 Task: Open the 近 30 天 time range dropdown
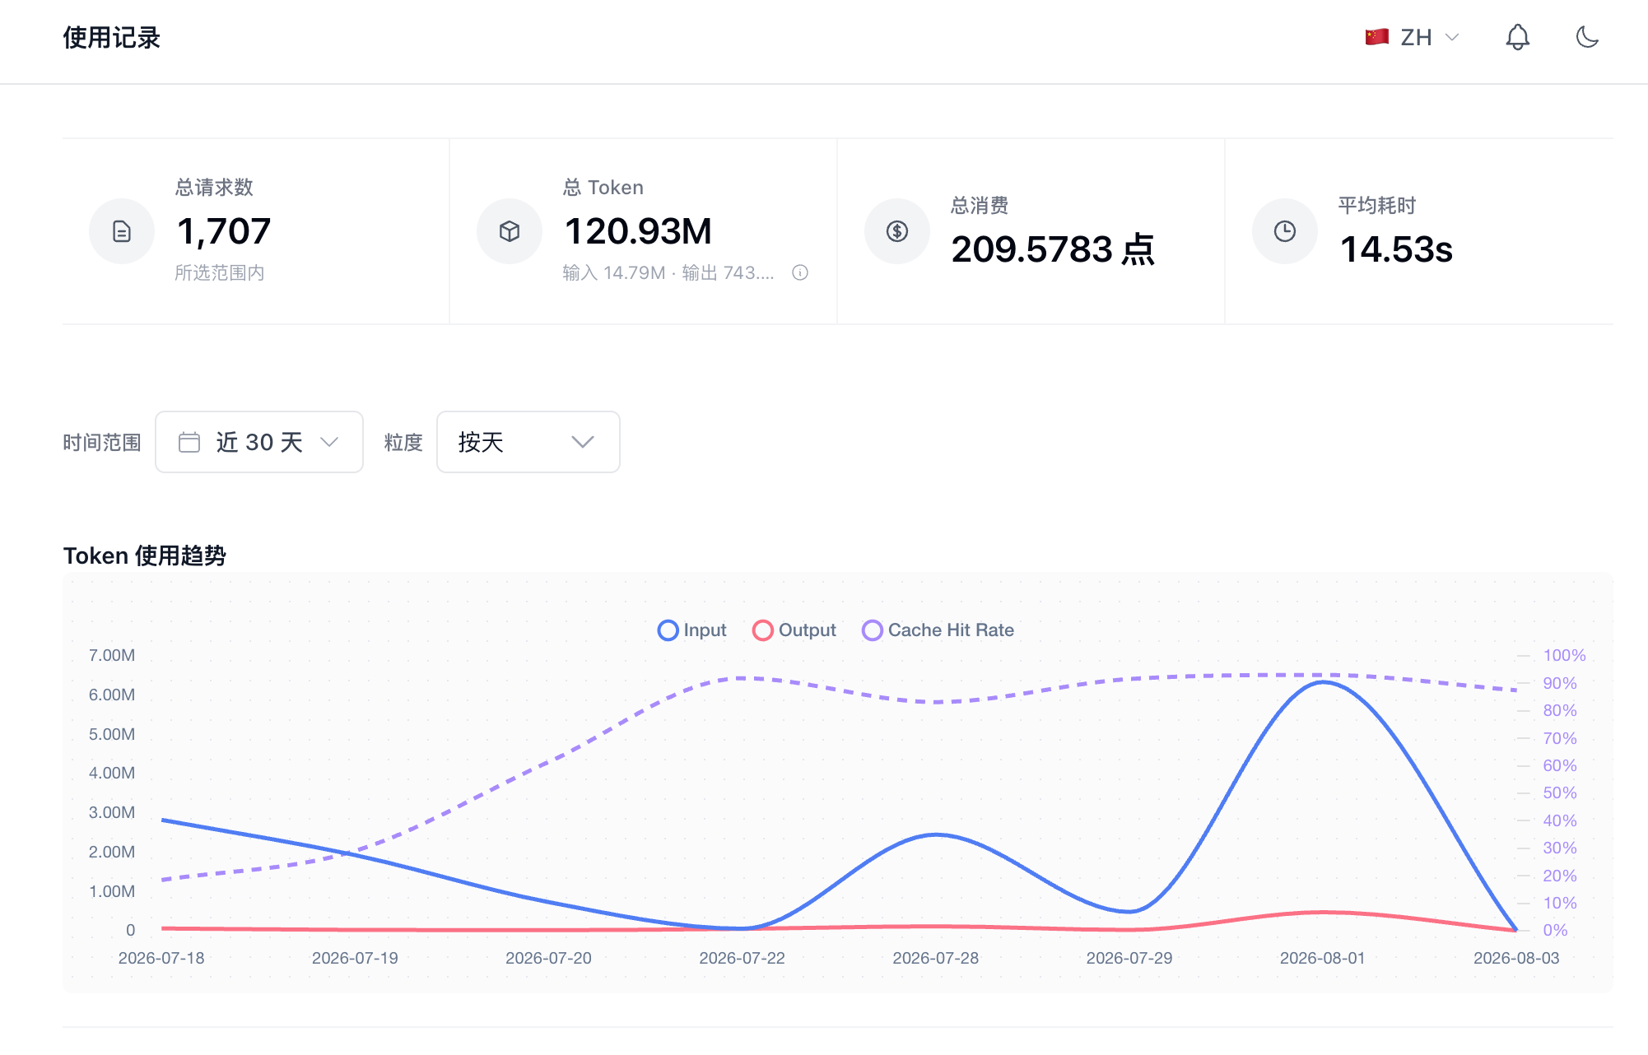coord(259,442)
